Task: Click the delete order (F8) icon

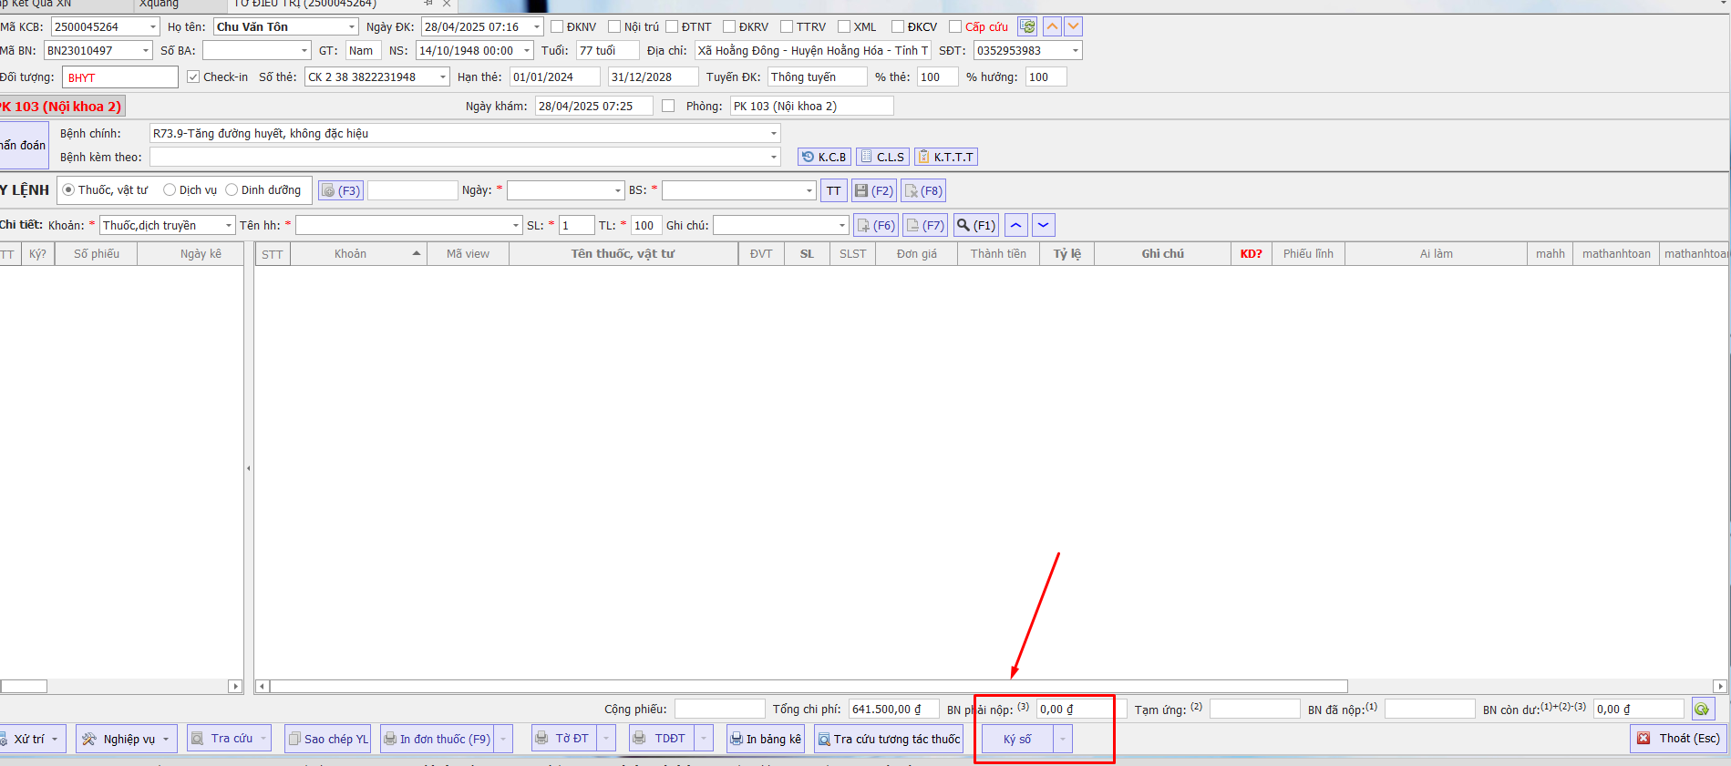Action: 922,190
